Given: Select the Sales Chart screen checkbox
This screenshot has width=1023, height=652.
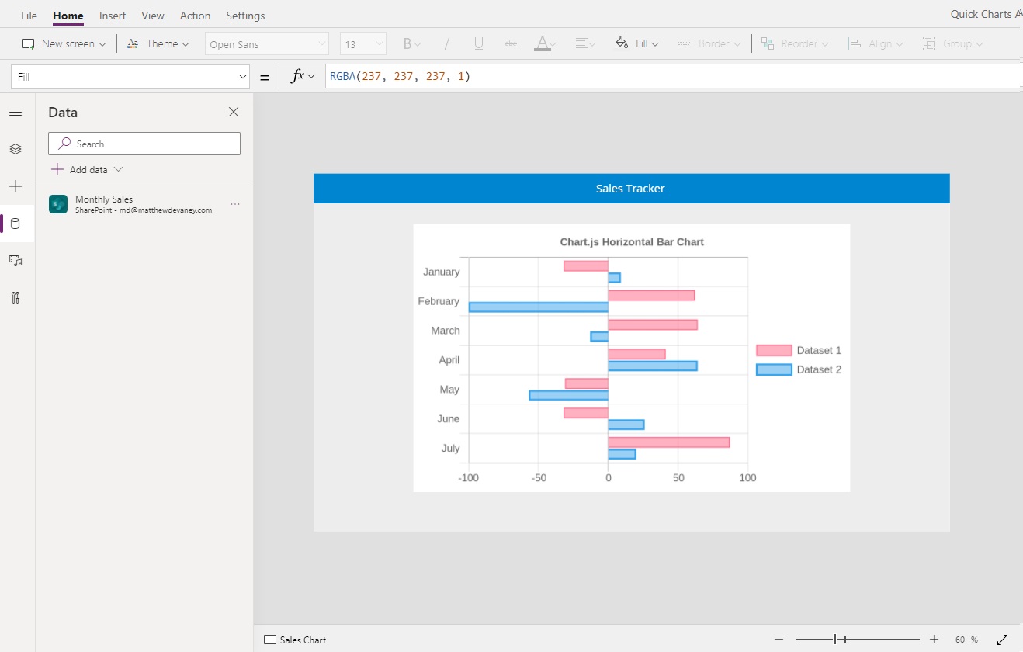Looking at the screenshot, I should pyautogui.click(x=269, y=640).
